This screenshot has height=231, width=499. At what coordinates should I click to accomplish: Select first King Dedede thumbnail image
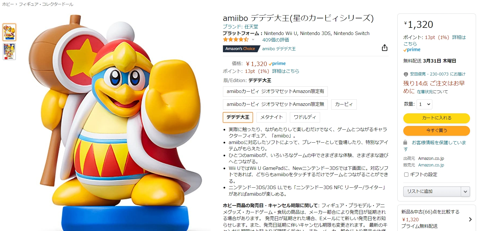[9, 32]
